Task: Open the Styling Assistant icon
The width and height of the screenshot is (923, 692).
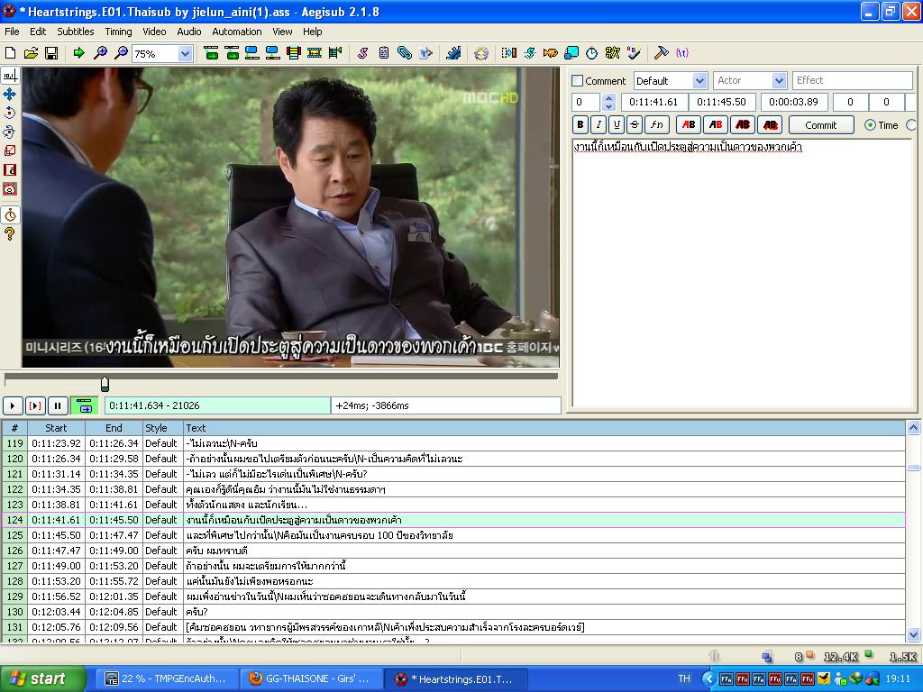Action: coord(529,53)
